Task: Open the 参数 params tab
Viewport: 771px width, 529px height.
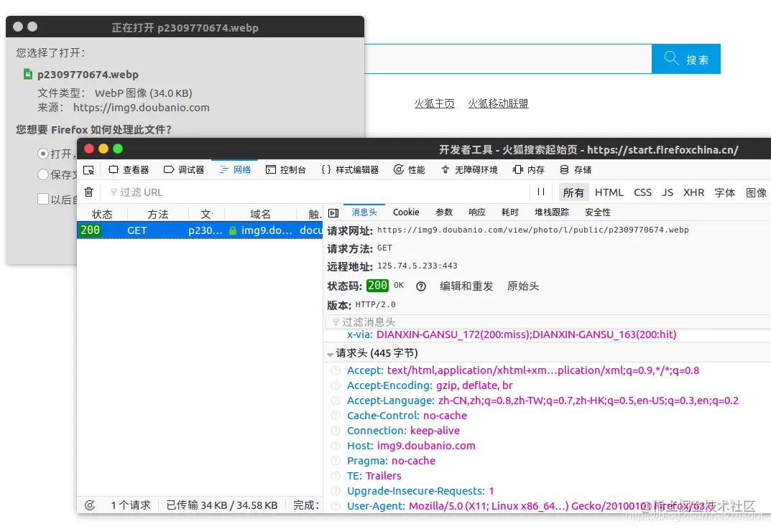Action: 444,212
